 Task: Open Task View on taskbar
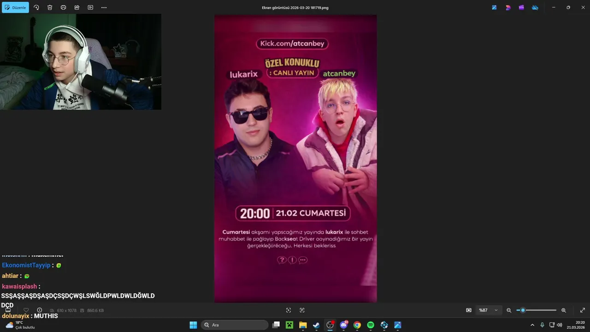[x=276, y=325]
